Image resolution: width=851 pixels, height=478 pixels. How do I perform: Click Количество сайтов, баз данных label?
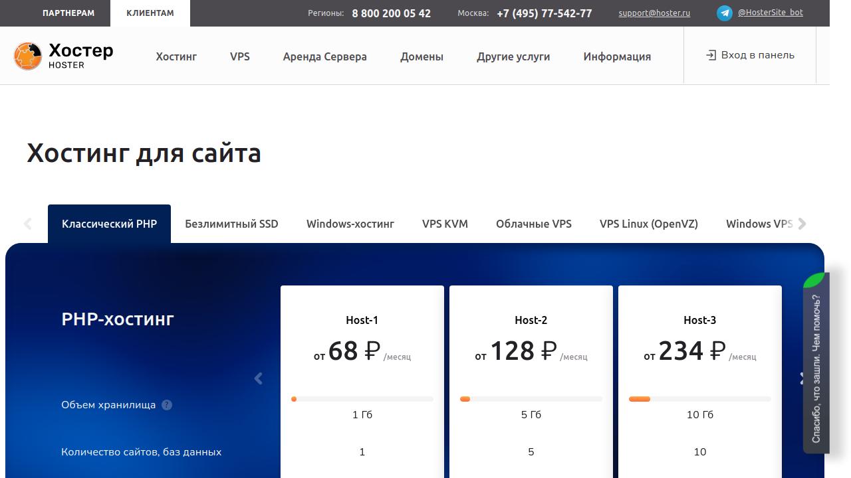(x=141, y=452)
